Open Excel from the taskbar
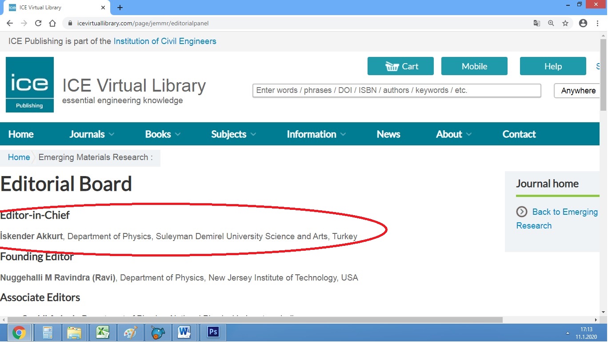The image size is (608, 345). [x=103, y=333]
